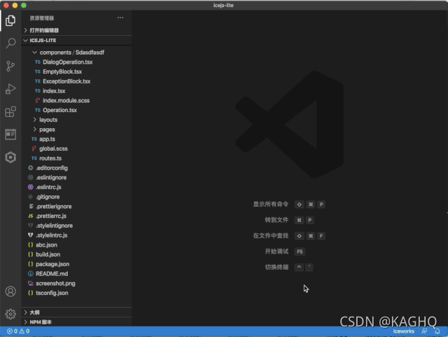448x337 pixels.
Task: Click the errors and warnings status indicator
Action: coord(18,331)
